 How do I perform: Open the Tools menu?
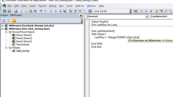[x=69, y=6]
